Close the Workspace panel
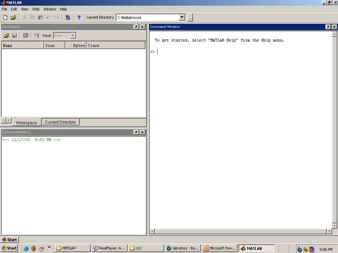 142,27
